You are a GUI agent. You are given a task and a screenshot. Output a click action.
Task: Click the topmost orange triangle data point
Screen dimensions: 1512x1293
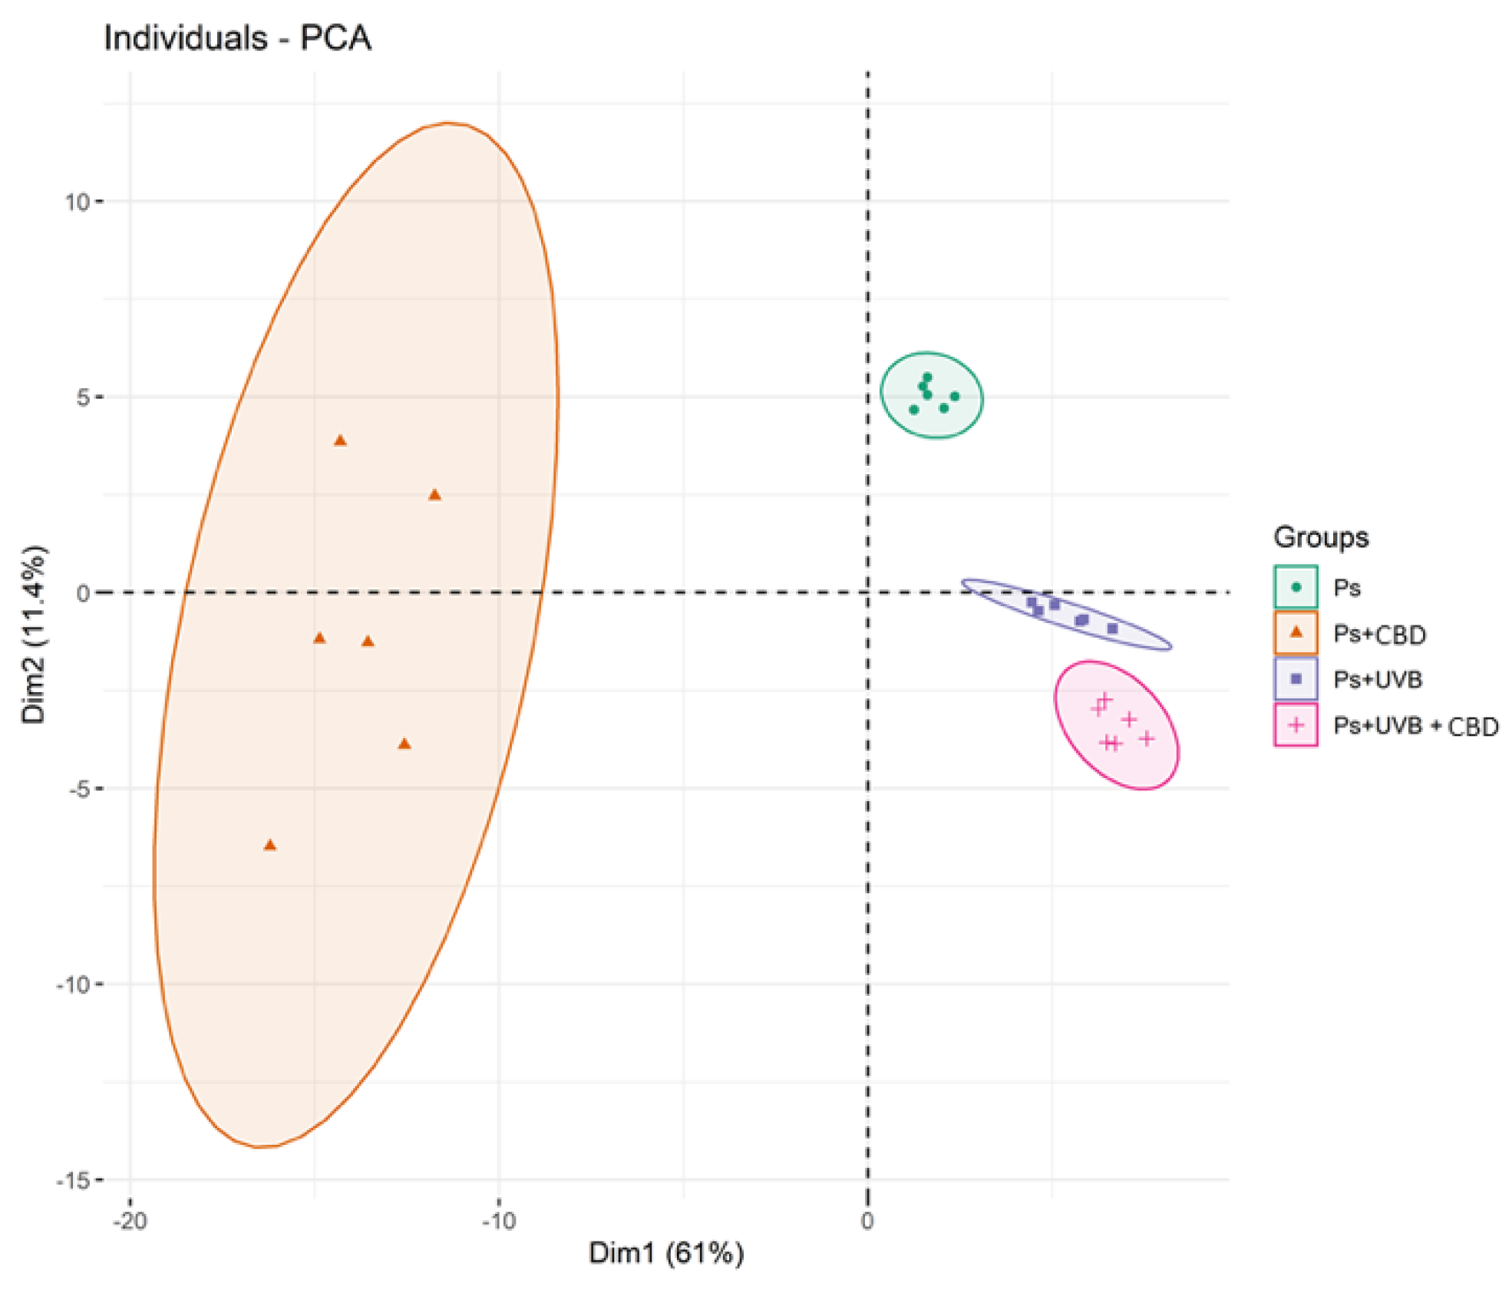[x=340, y=440]
